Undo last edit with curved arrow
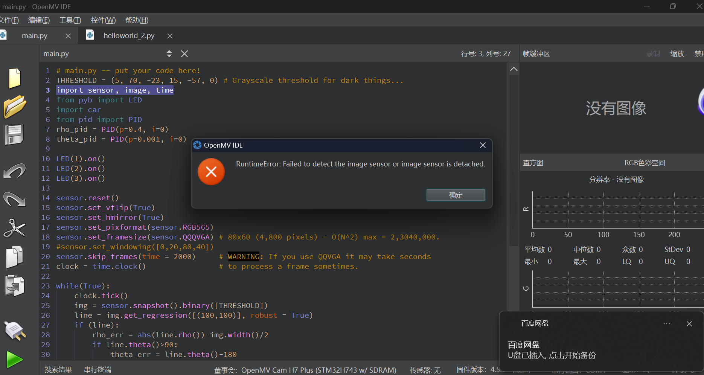704x375 pixels. point(14,171)
